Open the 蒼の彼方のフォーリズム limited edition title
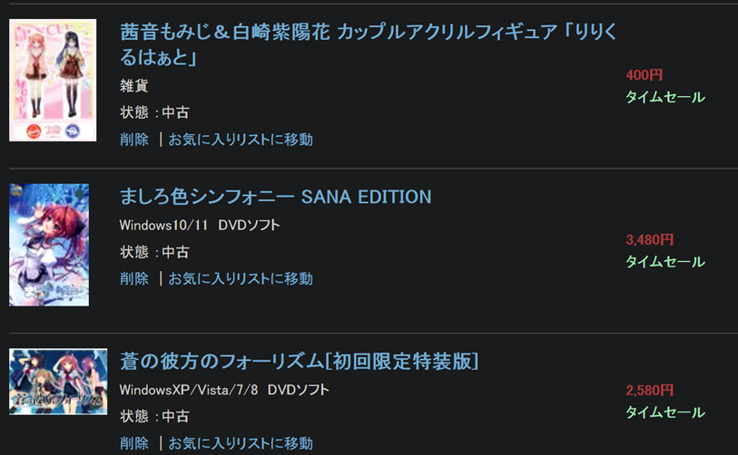Viewport: 738px width, 455px height. [299, 361]
